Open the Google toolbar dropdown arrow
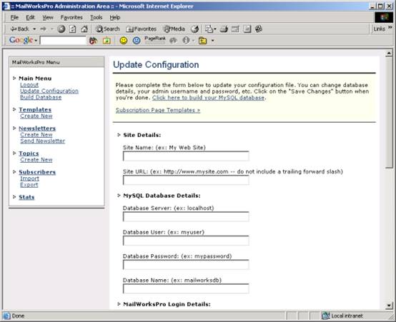 (x=36, y=41)
